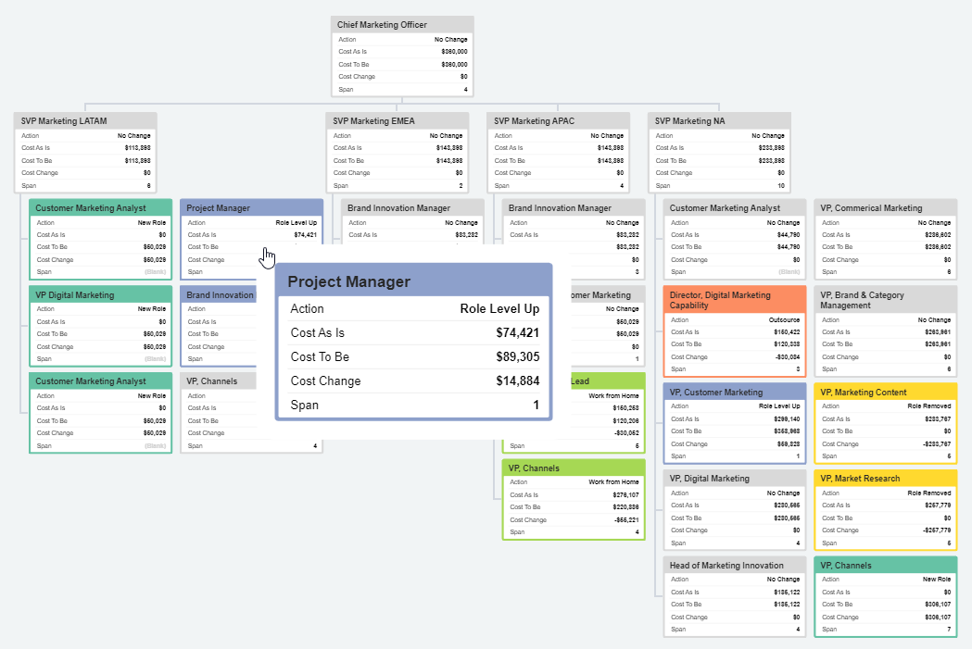The image size is (972, 649).
Task: Open the Head of Marketing Innovation node
Action: pos(734,565)
